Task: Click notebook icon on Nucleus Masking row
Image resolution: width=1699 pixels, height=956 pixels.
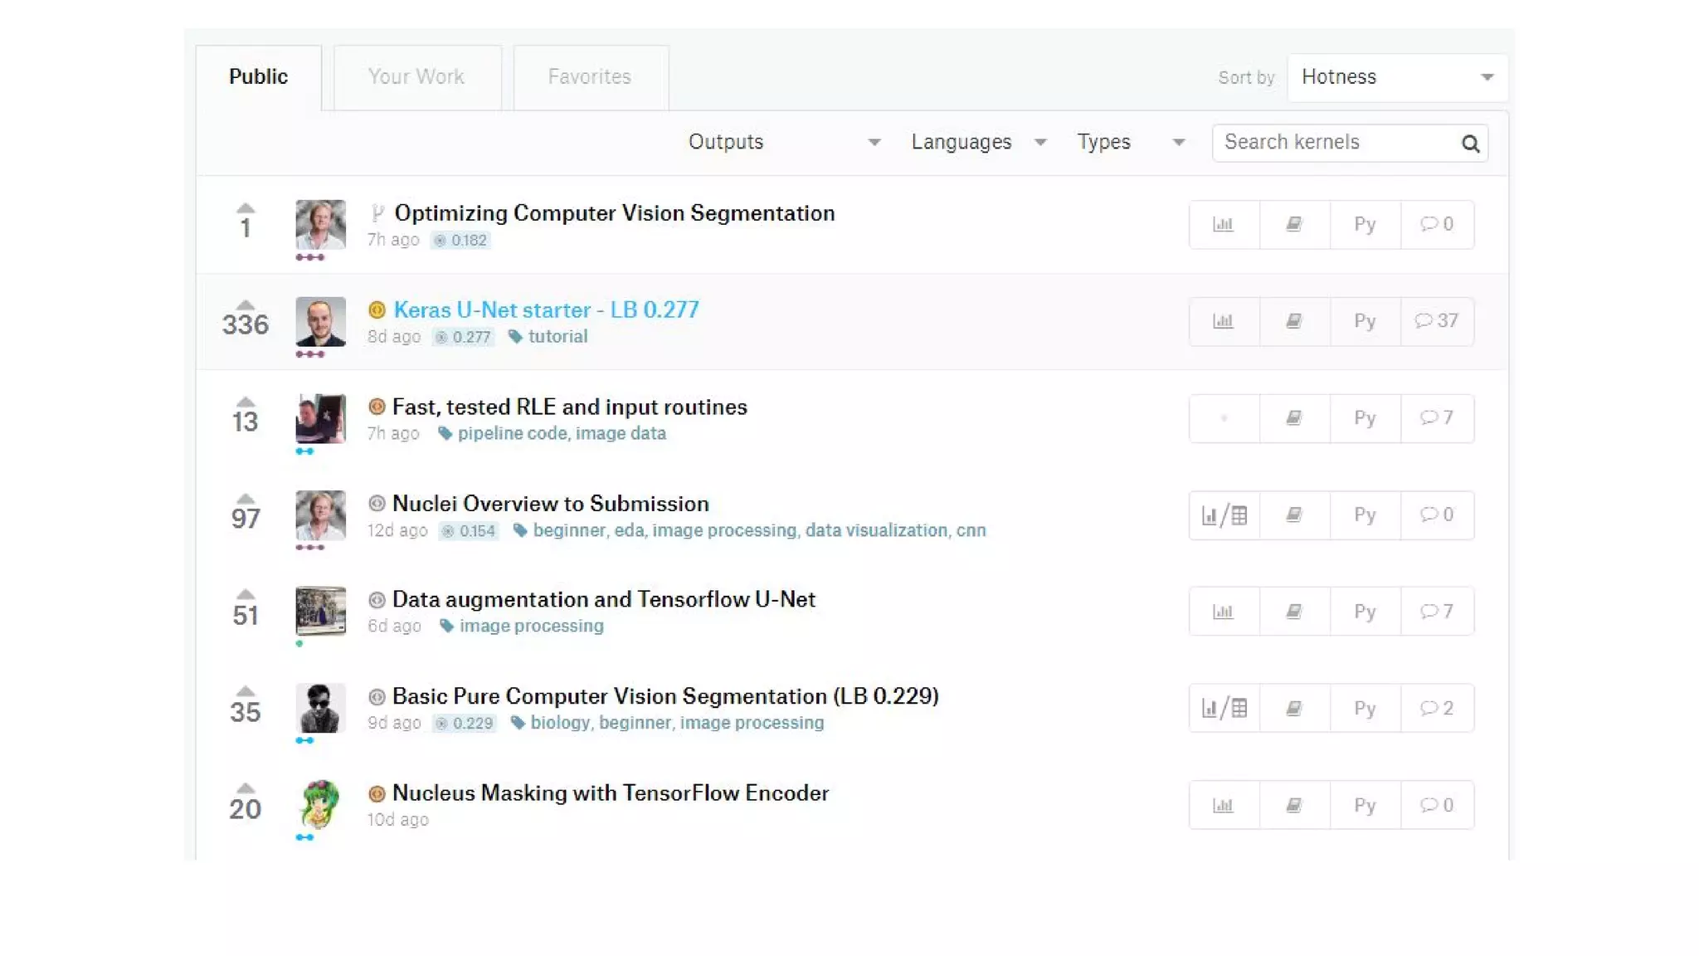Action: coord(1293,806)
